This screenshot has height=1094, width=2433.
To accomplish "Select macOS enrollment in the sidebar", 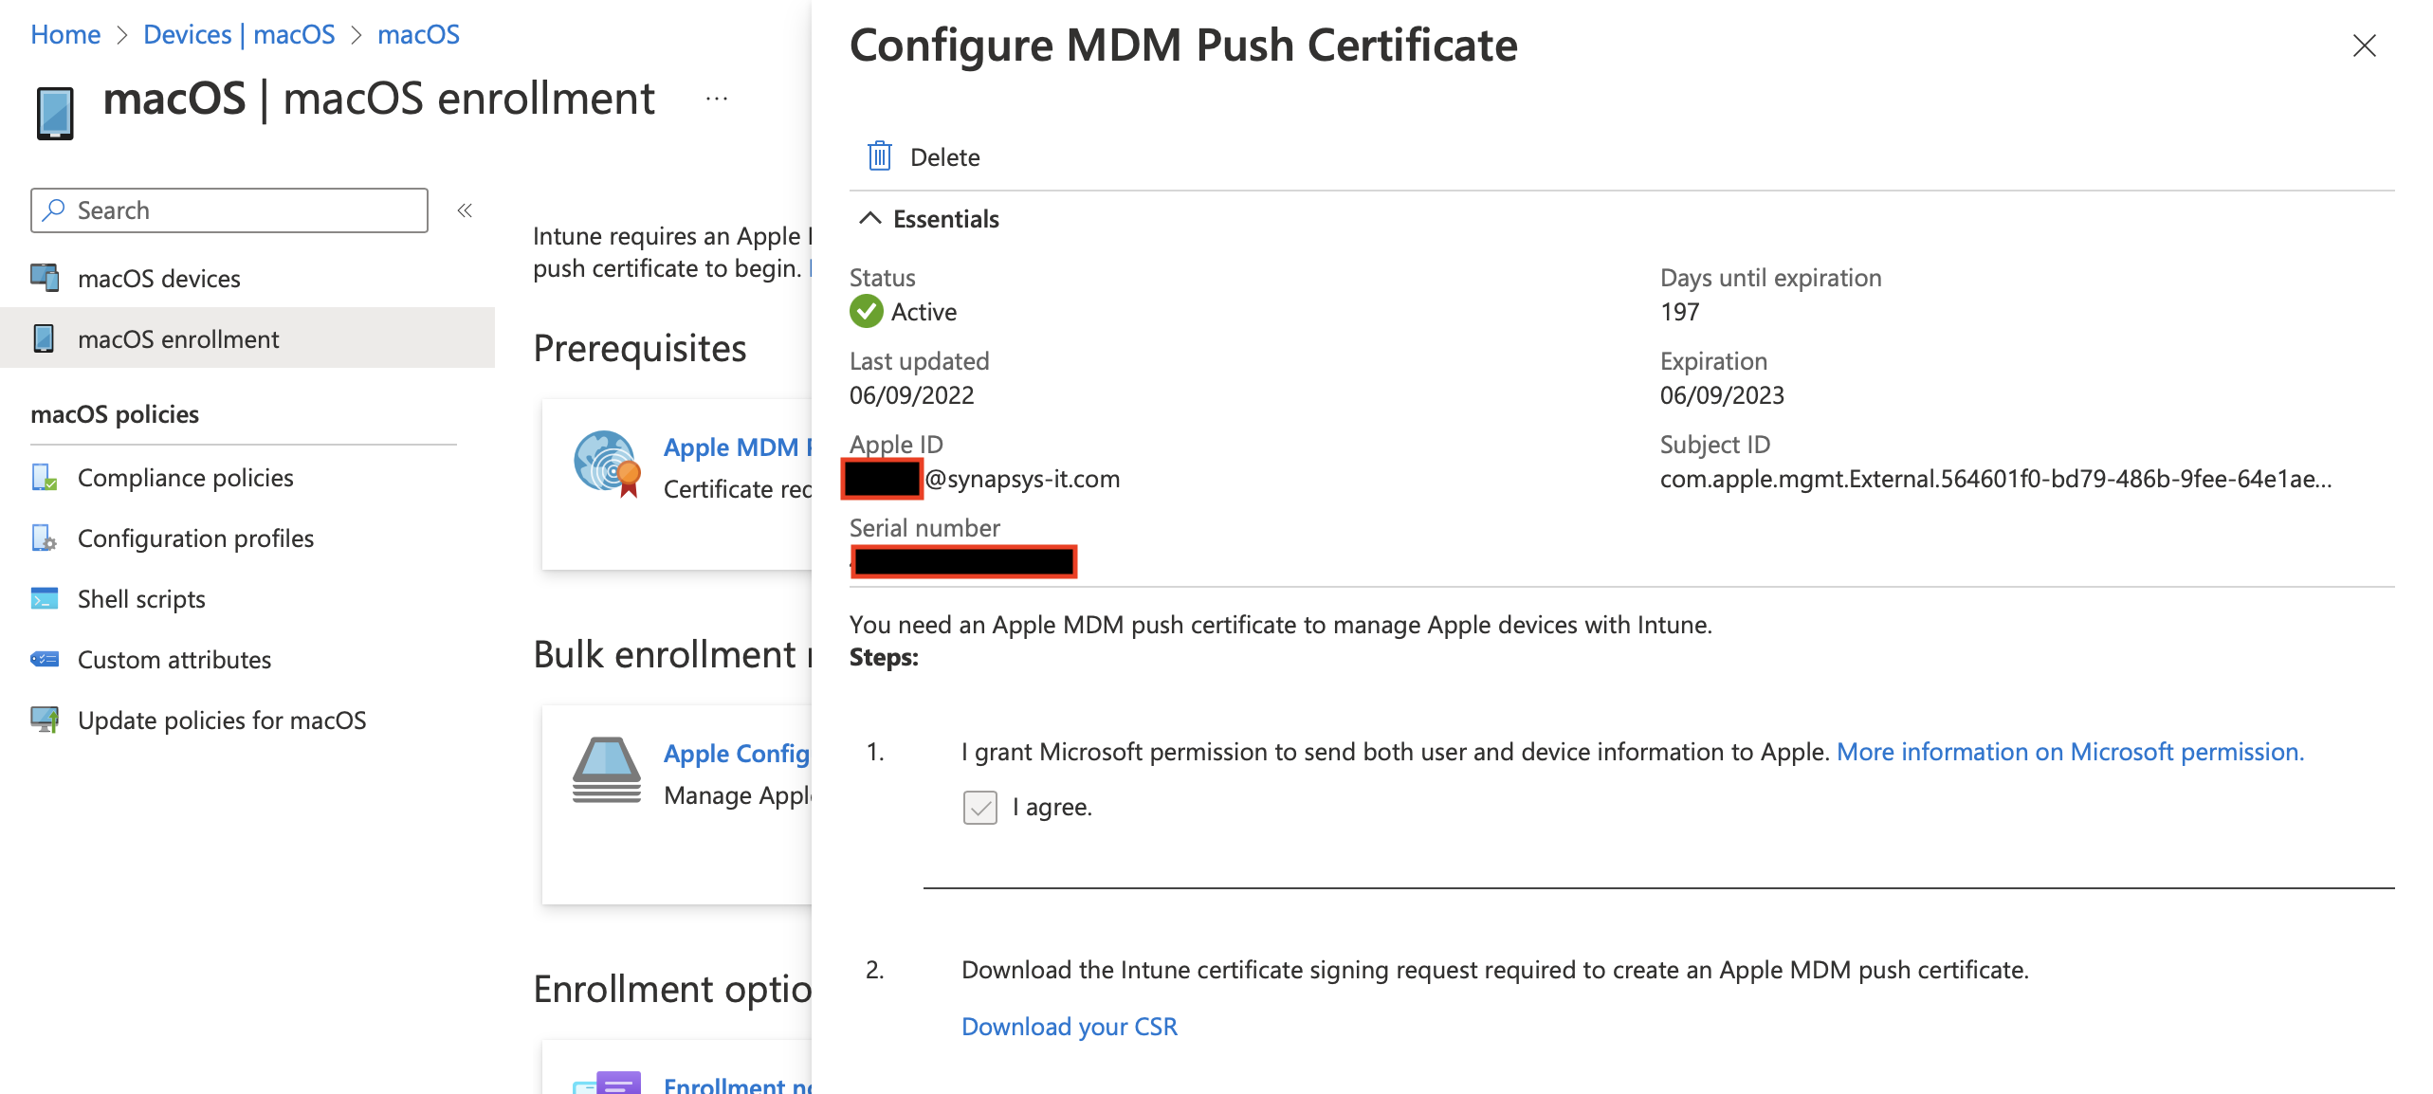I will (x=180, y=338).
